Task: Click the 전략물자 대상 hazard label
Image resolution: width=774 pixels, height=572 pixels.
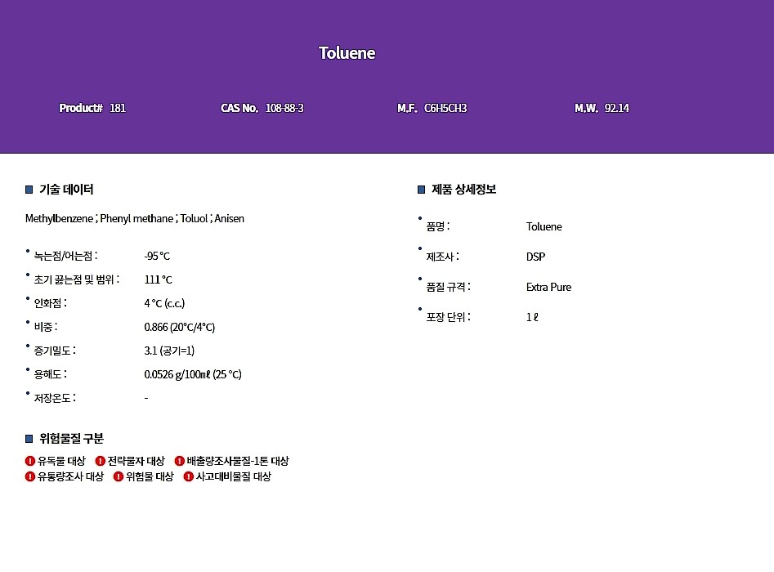Action: pos(136,461)
